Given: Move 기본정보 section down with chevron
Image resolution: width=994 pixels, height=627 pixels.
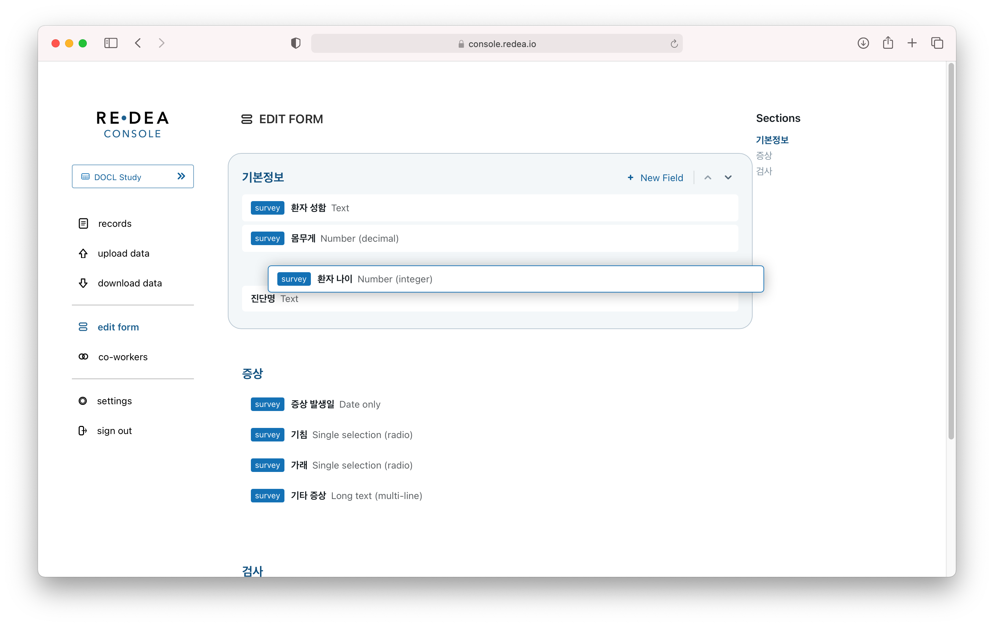Looking at the screenshot, I should [728, 178].
